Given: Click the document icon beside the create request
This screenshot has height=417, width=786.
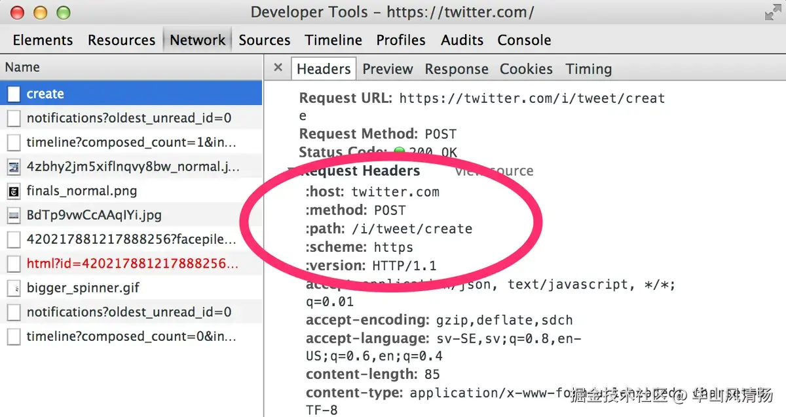Looking at the screenshot, I should point(14,93).
